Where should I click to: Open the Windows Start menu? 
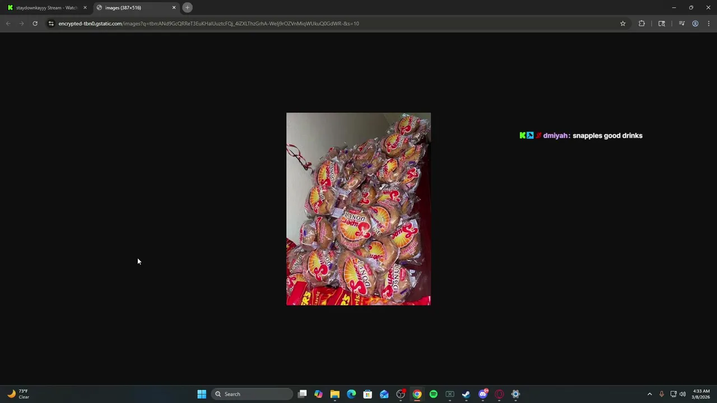202,394
